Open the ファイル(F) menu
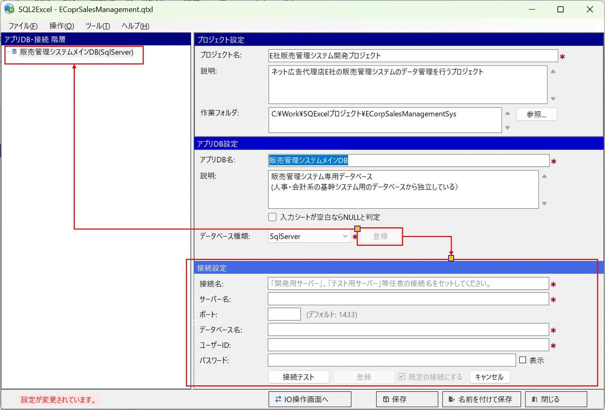 (x=23, y=26)
